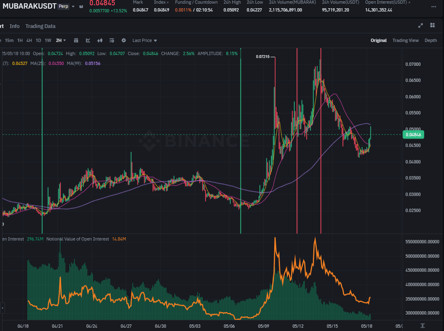Switch to Depth chart mode

pos(431,40)
